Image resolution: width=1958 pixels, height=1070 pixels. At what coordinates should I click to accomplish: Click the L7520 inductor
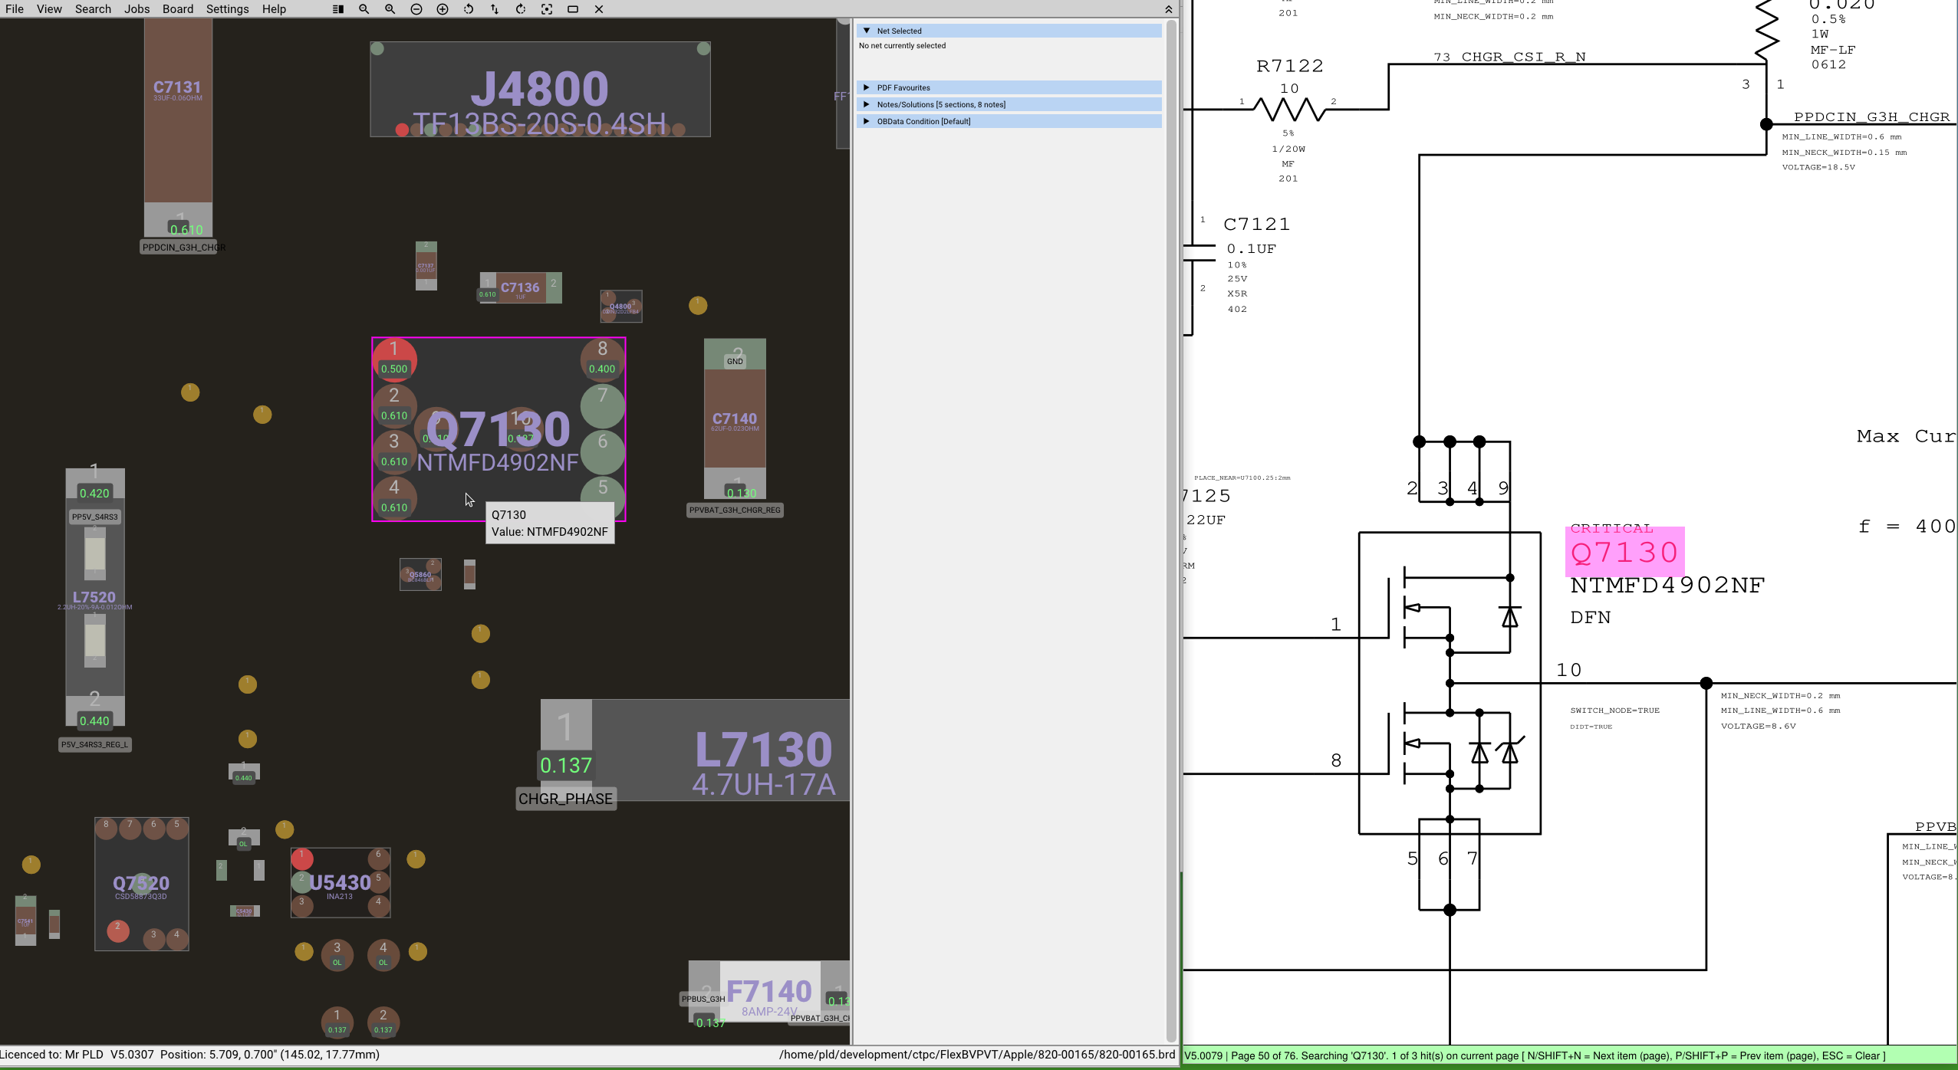[94, 596]
